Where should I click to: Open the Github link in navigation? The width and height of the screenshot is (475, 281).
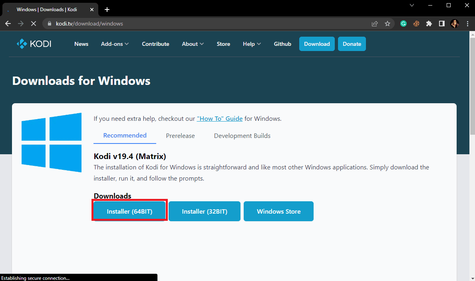pos(282,44)
